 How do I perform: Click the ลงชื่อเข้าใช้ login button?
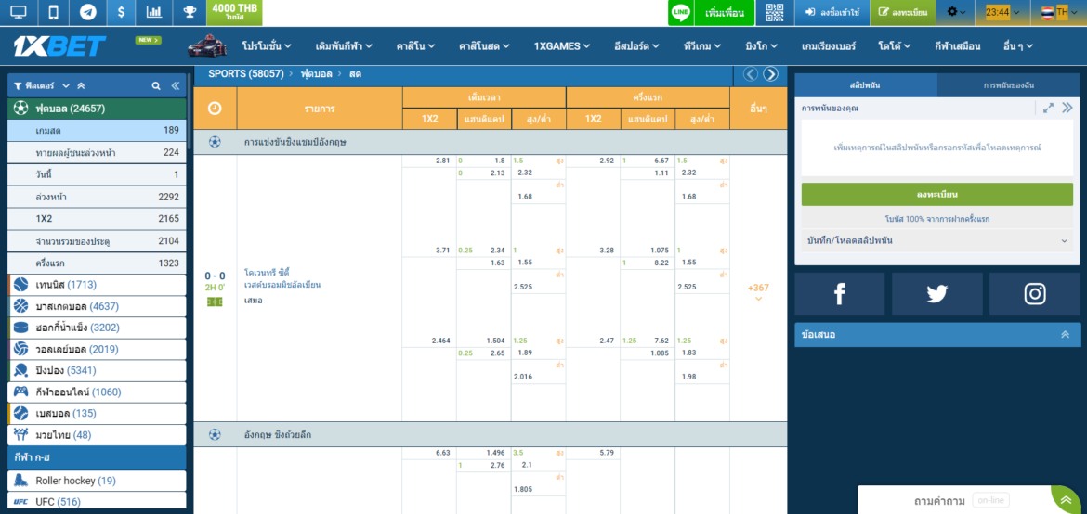832,12
